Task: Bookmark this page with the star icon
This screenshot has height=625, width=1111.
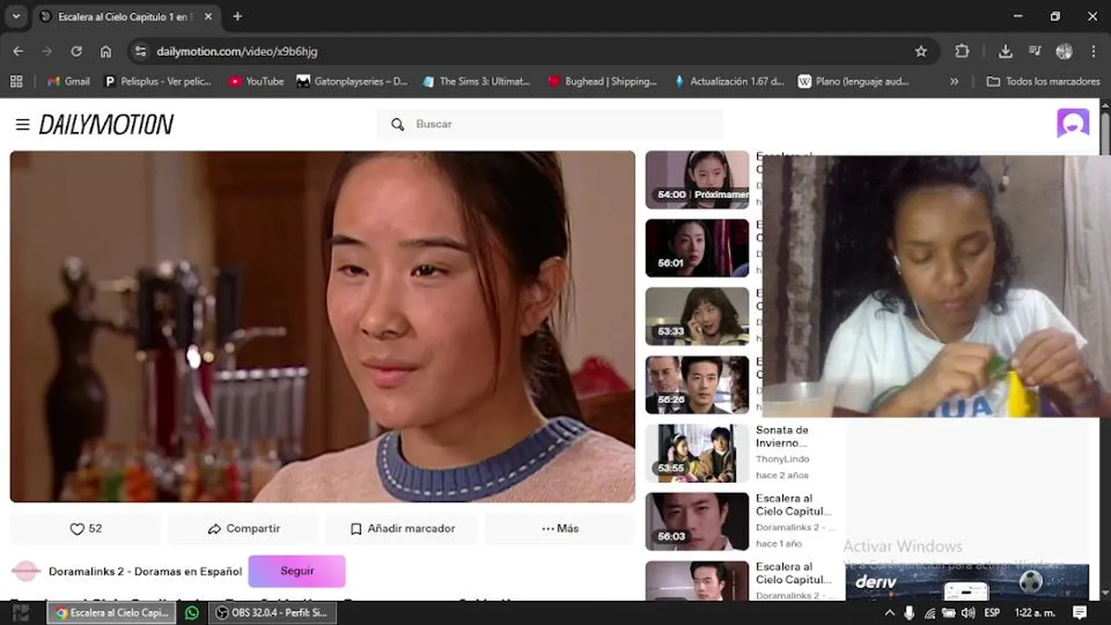Action: [x=921, y=51]
